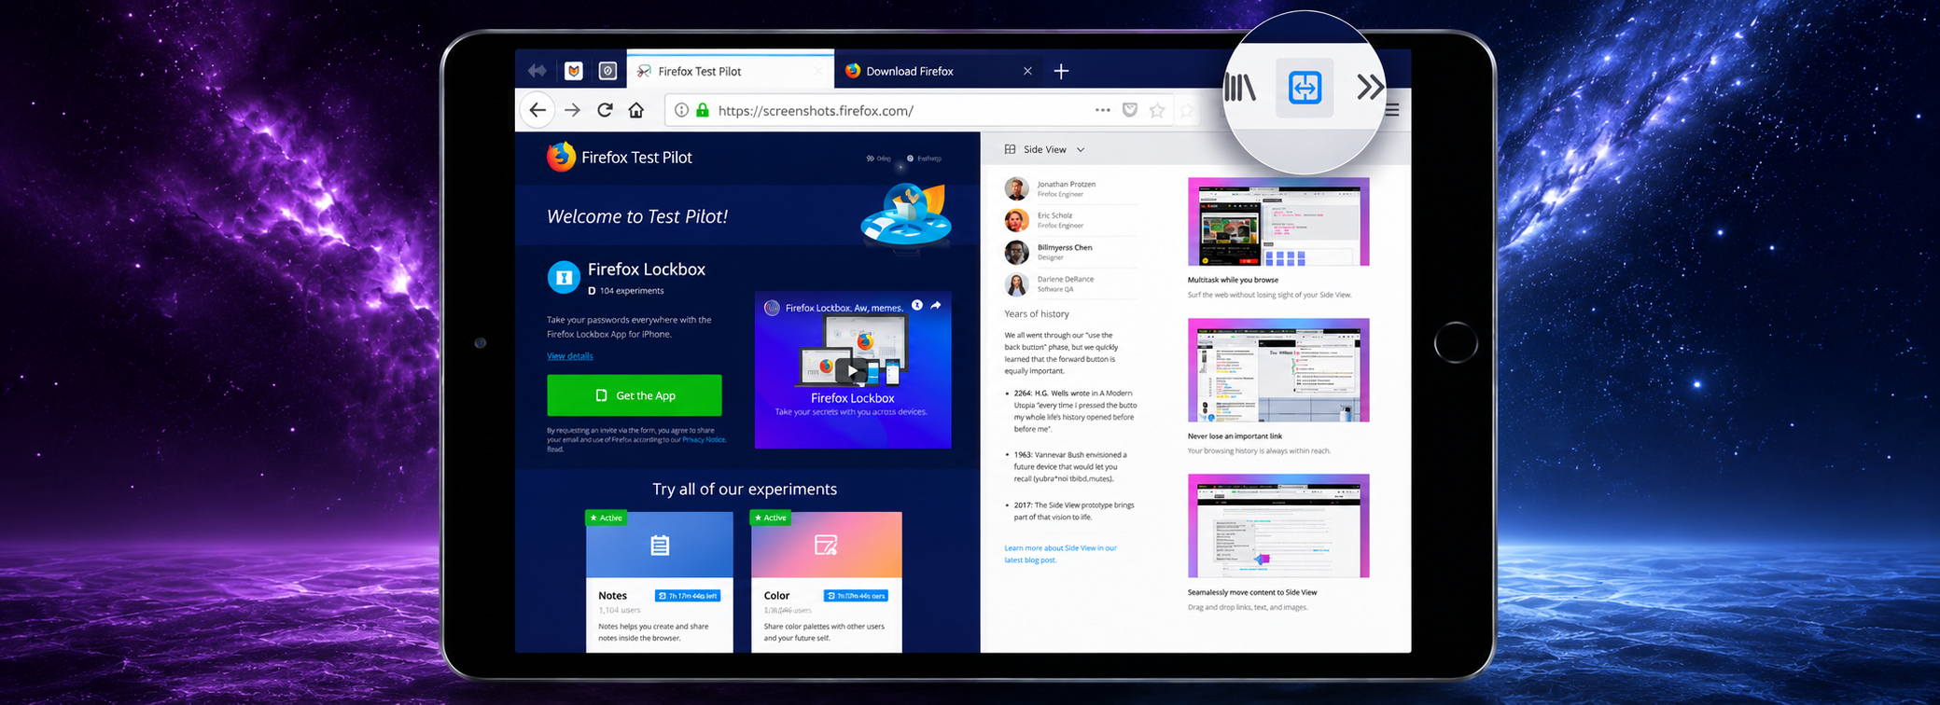Close the Download Firefox tab
1940x705 pixels.
1027,71
